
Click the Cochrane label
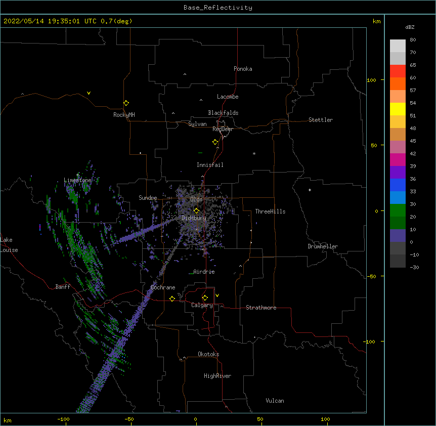pyautogui.click(x=163, y=287)
